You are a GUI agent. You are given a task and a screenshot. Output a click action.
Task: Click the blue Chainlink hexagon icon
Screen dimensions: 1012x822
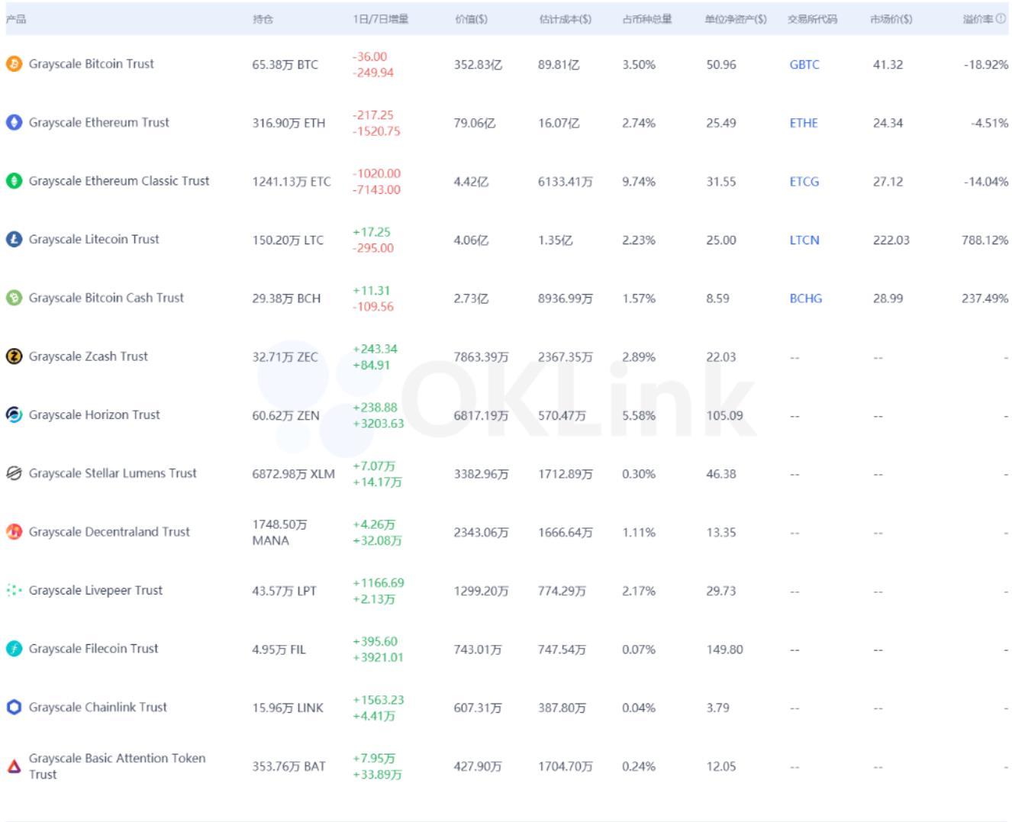click(14, 708)
